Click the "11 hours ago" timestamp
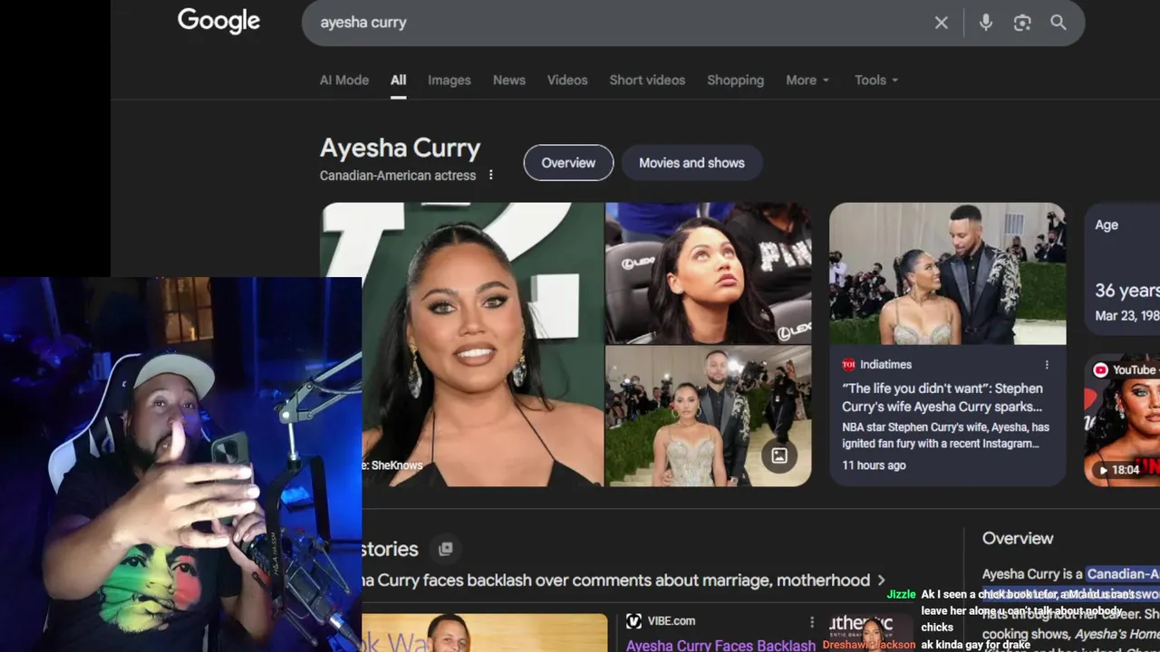Screen dimensions: 1160x652 tap(874, 465)
